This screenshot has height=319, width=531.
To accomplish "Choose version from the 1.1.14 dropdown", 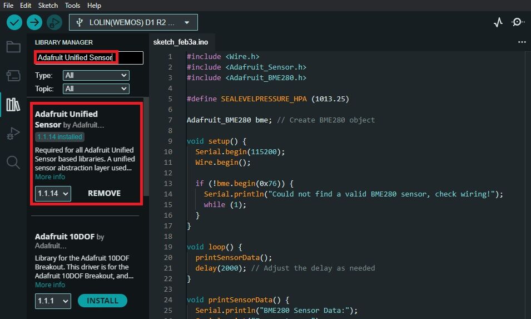I will (x=53, y=193).
